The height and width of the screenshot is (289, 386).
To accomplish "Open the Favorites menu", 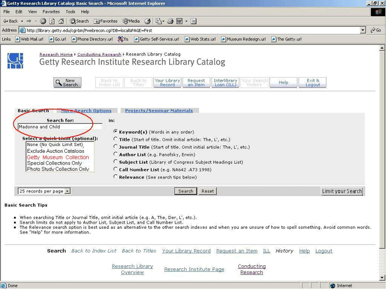I will click(x=50, y=12).
